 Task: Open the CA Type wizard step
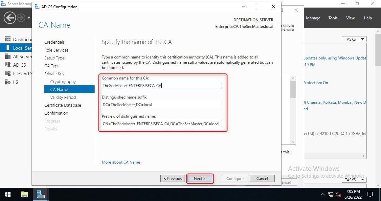click(x=52, y=66)
